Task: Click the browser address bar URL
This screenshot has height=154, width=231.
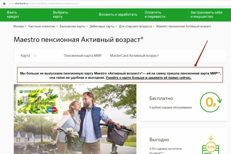Action: click(44, 3)
